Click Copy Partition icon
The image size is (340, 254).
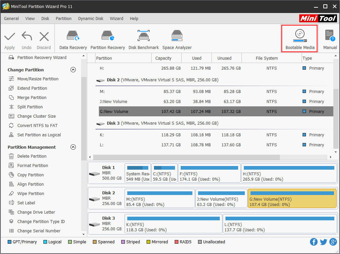click(x=11, y=175)
